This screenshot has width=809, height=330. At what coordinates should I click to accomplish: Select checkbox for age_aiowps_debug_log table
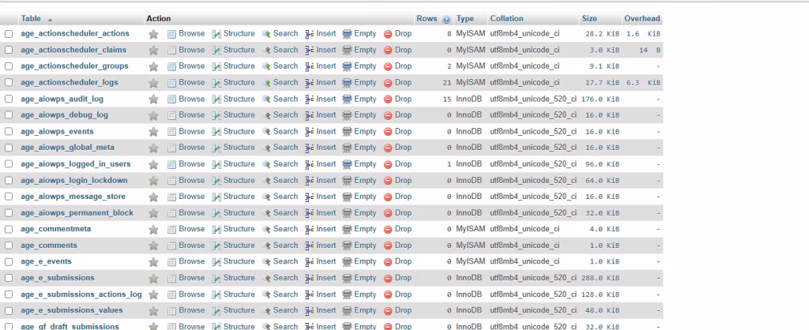[9, 116]
